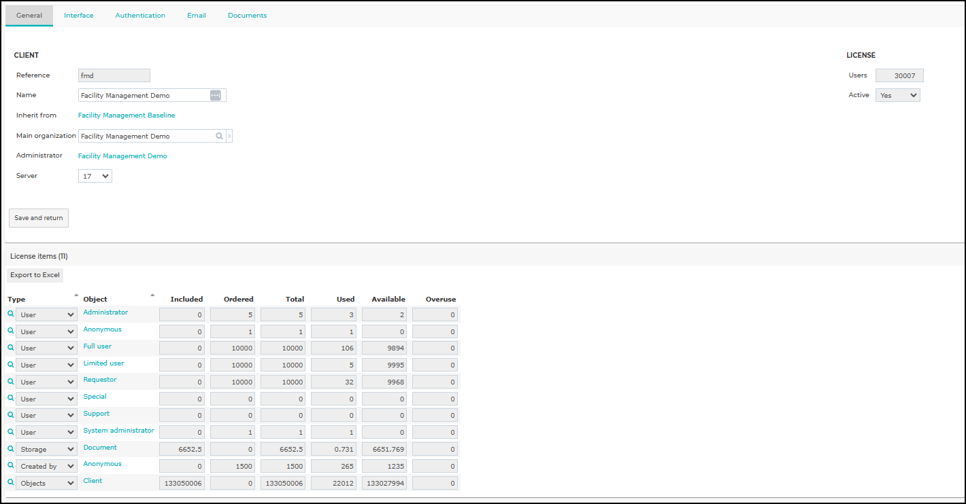Open the Facility Management Baseline link
This screenshot has height=504, width=966.
tap(127, 115)
